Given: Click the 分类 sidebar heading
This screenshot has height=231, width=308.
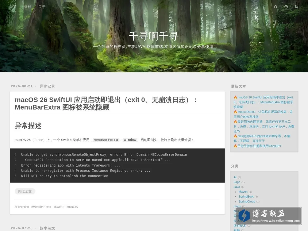Looking at the screenshot, I should click(x=235, y=166).
